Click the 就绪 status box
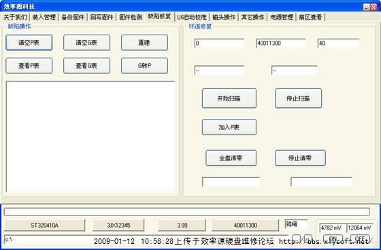The height and width of the screenshot is (250, 381). pos(296,224)
